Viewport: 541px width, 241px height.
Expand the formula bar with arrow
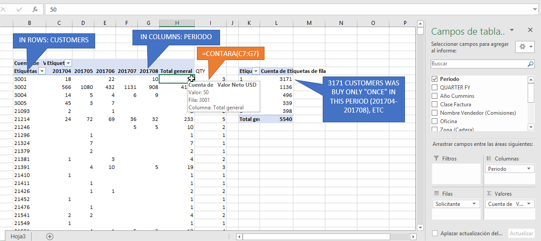[x=535, y=9]
